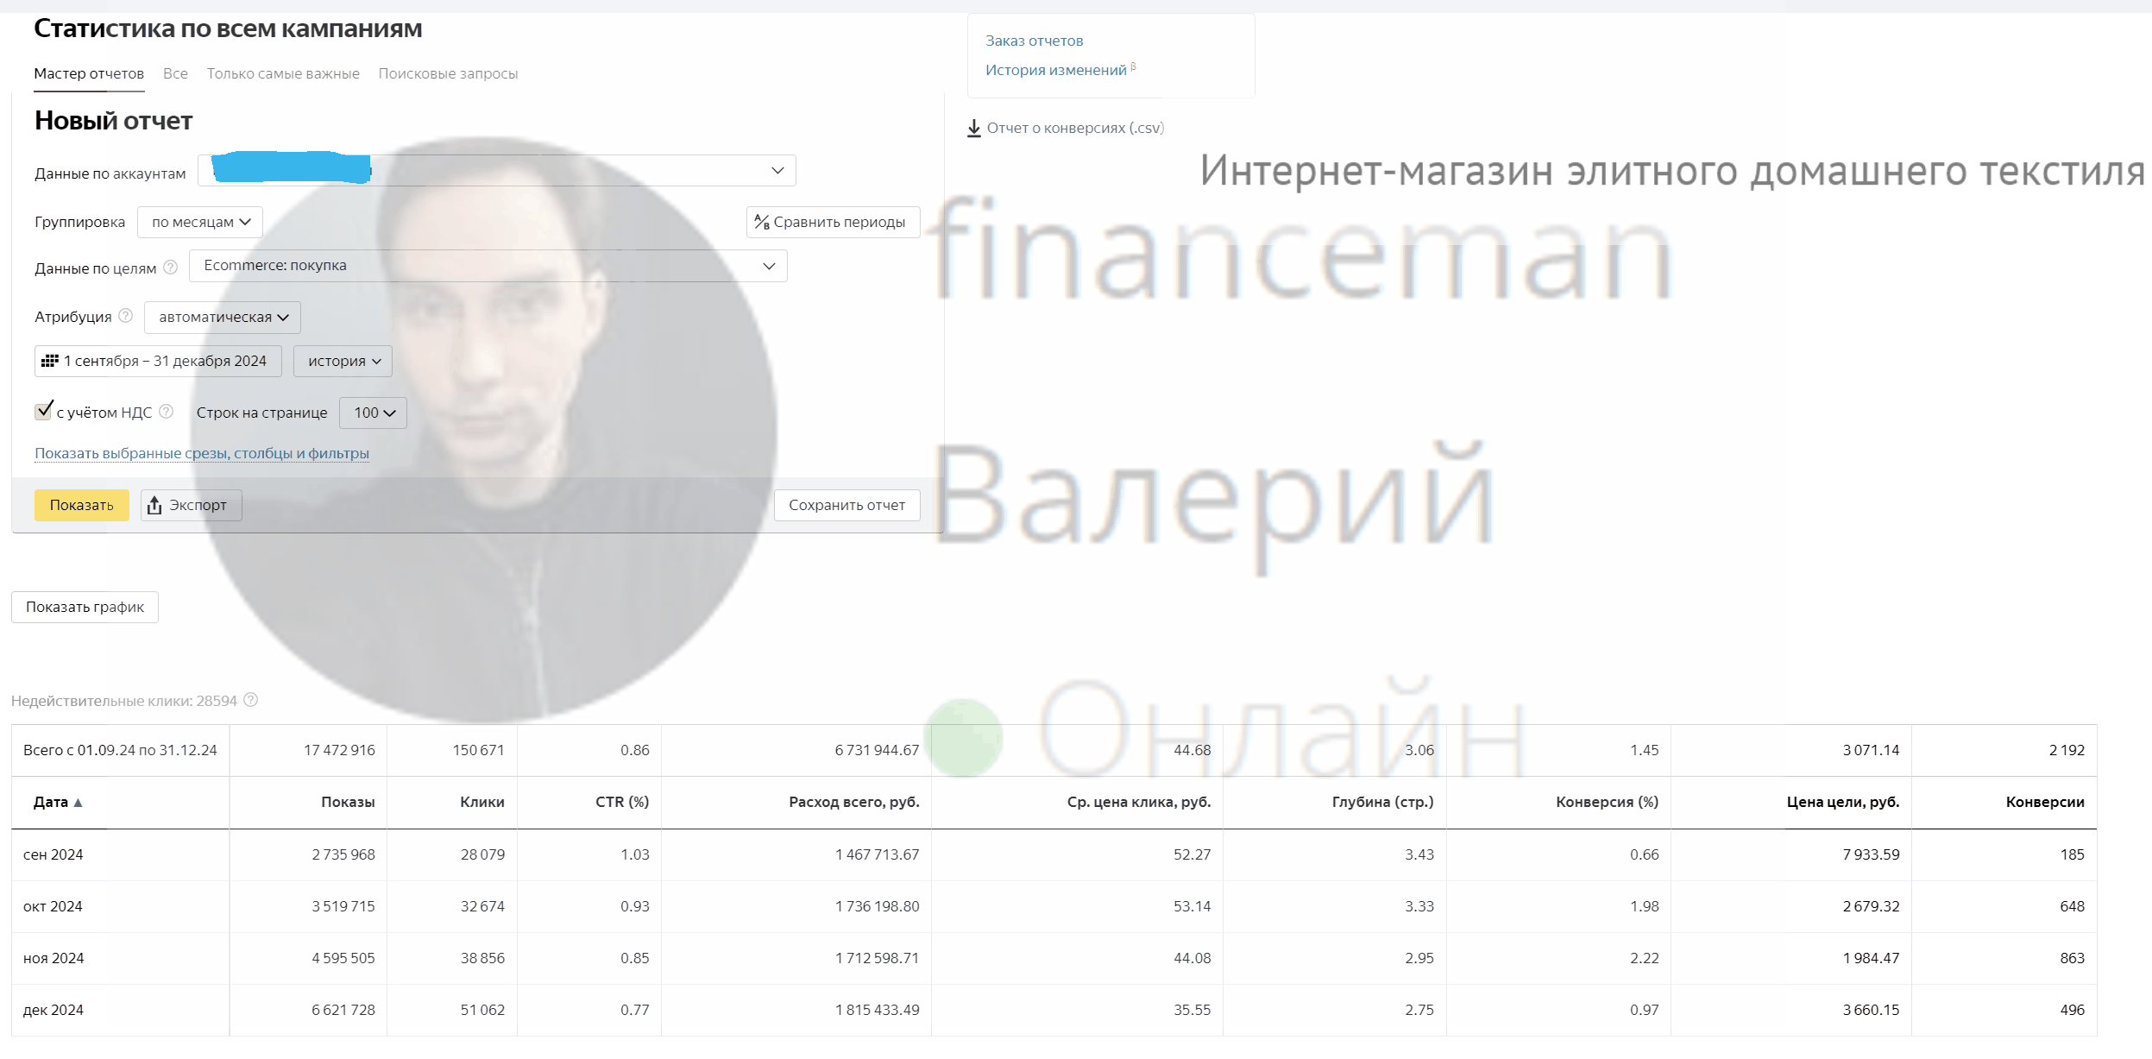Select the A/B compare periods icon

763,222
